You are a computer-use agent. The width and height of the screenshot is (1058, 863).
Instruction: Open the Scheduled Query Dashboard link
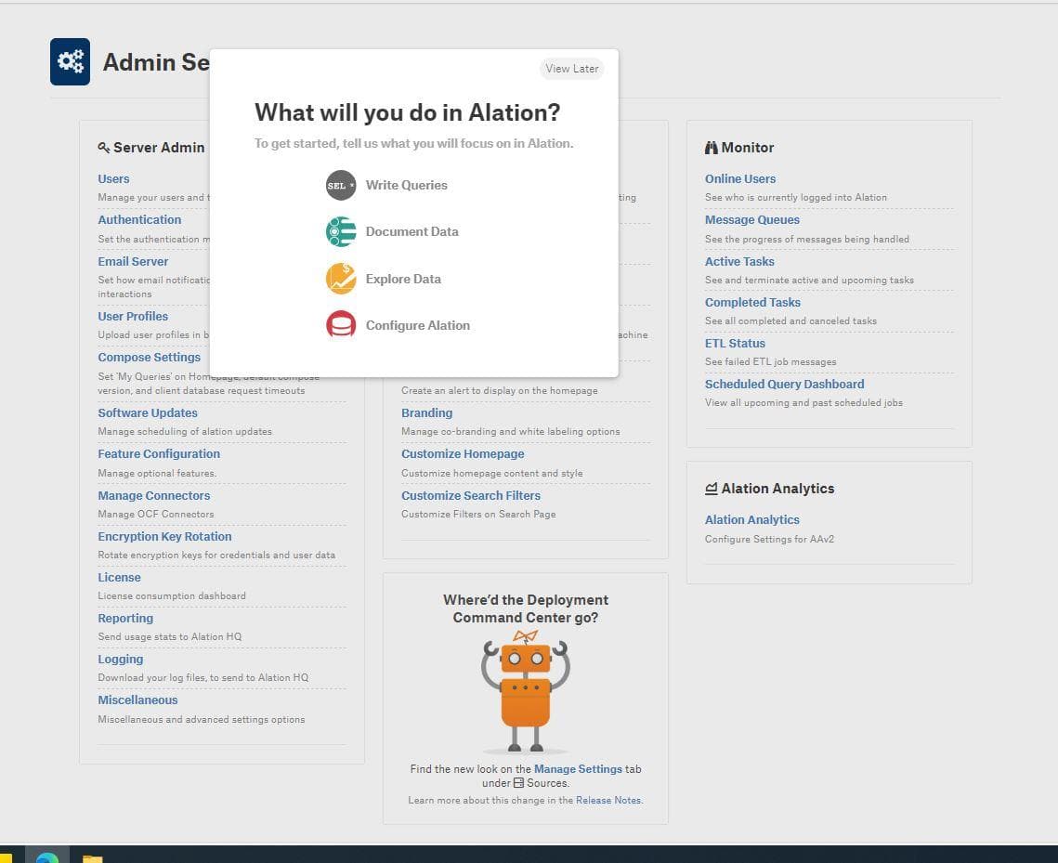[x=784, y=384]
